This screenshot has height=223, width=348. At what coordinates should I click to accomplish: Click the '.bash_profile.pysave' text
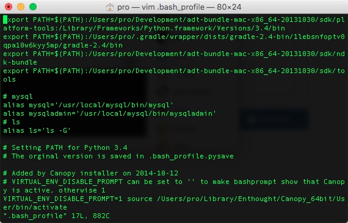191,157
